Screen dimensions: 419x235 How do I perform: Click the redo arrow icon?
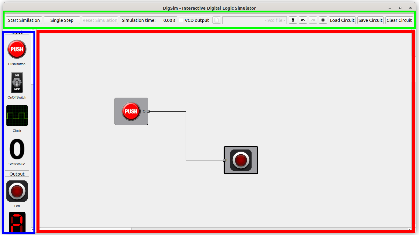(x=313, y=20)
